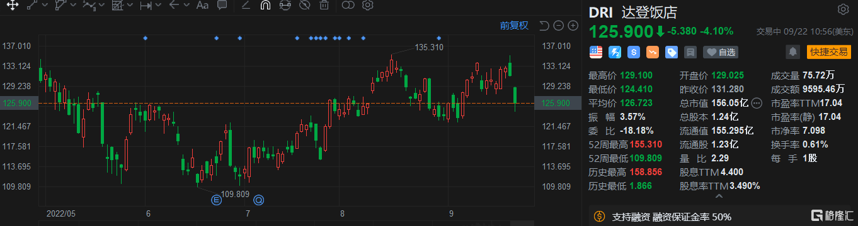The width and height of the screenshot is (858, 226).
Task: Toggle the magnet snap mode
Action: (x=265, y=6)
